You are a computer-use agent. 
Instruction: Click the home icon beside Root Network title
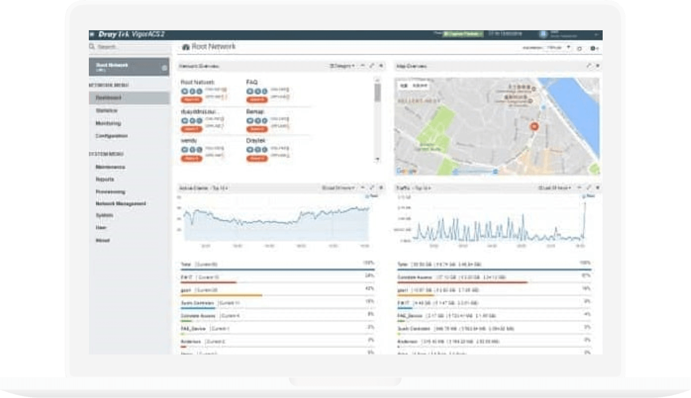point(186,47)
